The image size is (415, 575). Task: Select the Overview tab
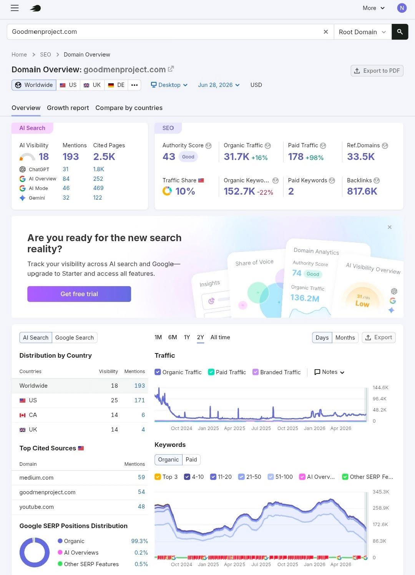(x=26, y=108)
